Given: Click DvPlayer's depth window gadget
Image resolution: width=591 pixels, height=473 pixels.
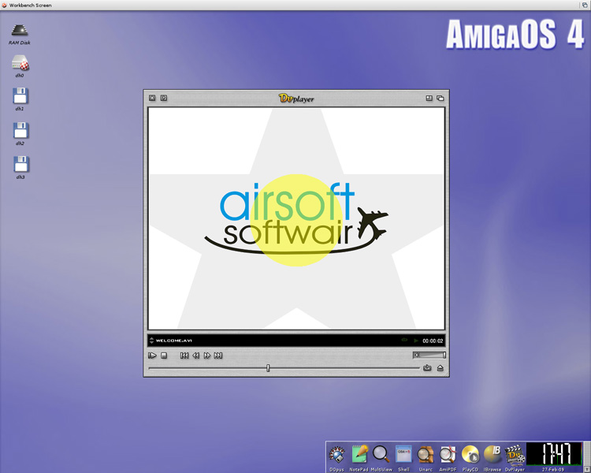Looking at the screenshot, I should pyautogui.click(x=440, y=98).
